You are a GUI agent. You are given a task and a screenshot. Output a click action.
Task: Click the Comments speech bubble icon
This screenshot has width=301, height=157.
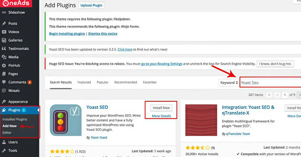[4, 82]
